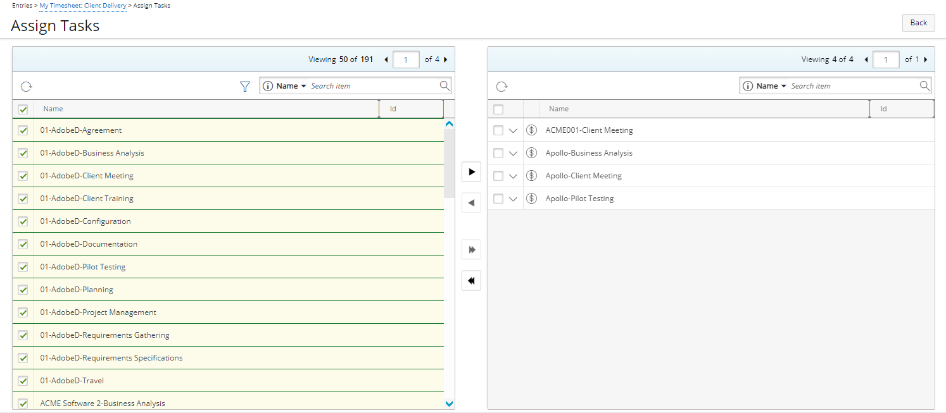Open the Name search dropdown in right panel
The image size is (946, 413).
771,86
